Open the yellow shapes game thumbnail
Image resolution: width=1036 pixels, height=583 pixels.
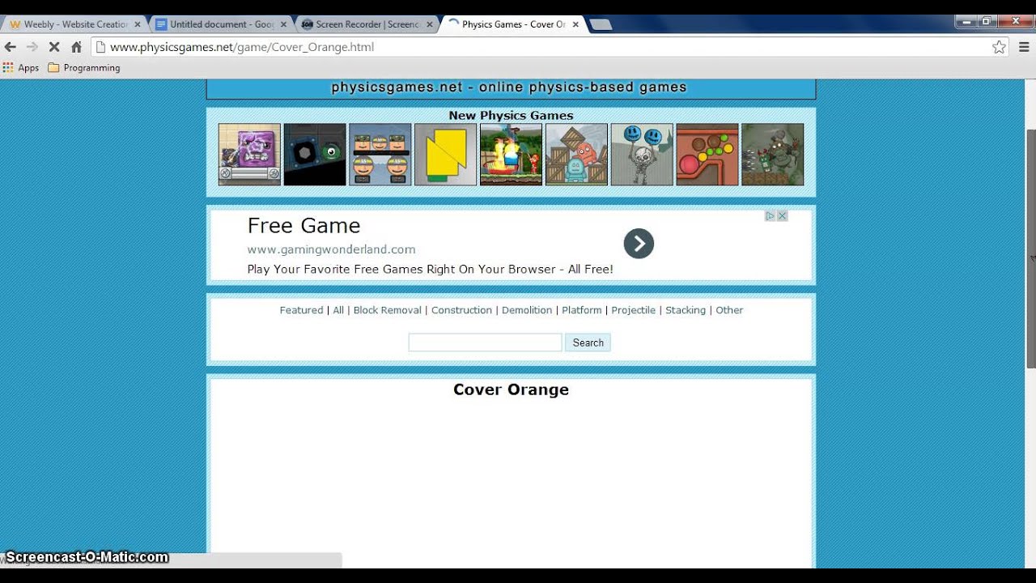click(x=446, y=155)
